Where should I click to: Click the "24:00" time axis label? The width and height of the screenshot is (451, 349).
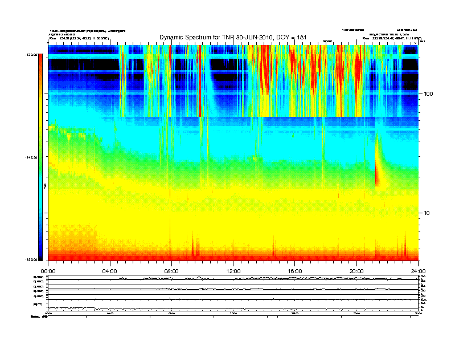pyautogui.click(x=418, y=271)
